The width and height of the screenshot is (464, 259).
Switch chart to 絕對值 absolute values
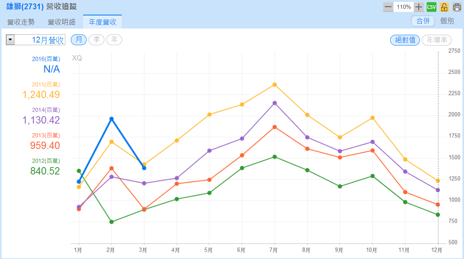405,40
